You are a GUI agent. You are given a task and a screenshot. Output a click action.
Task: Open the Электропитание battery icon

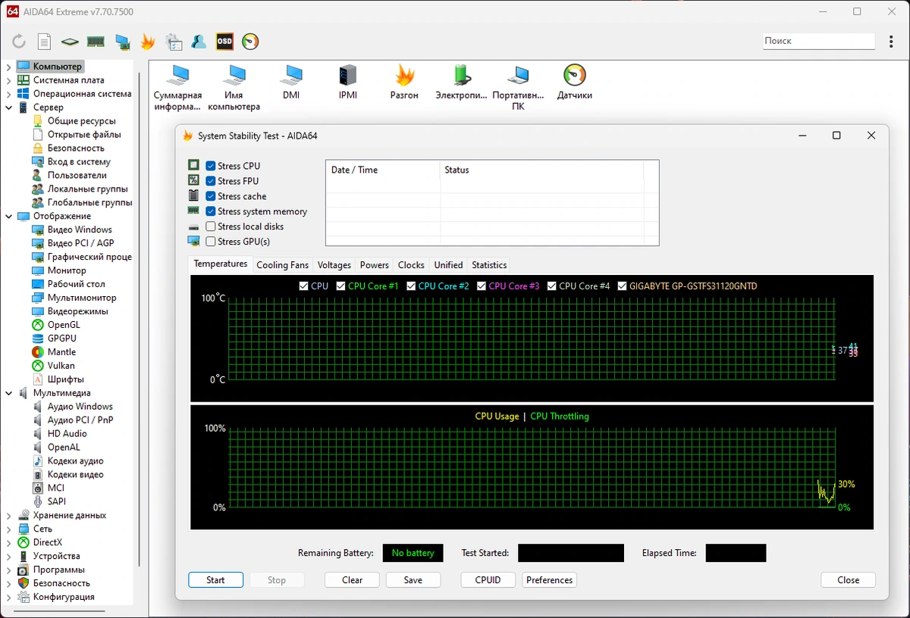point(461,83)
